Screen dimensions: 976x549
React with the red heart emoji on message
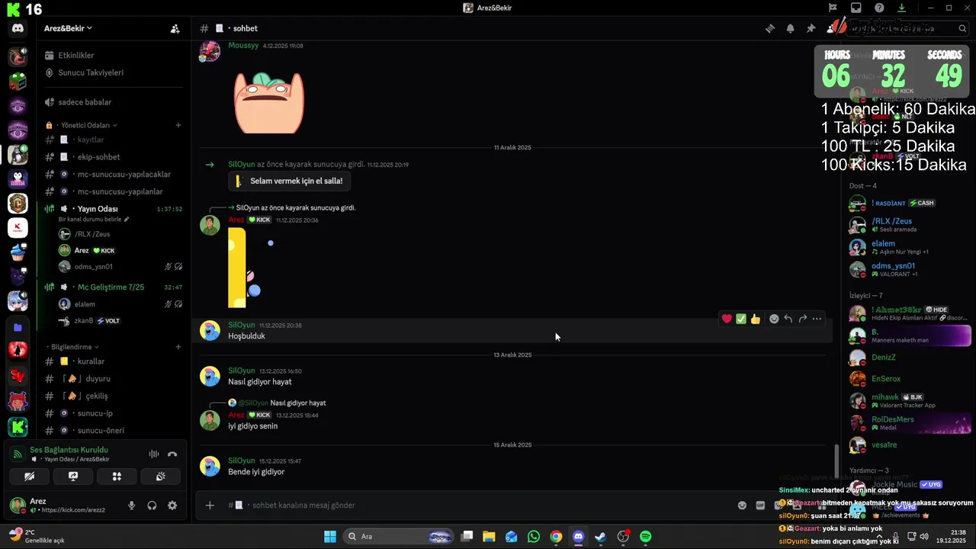(x=727, y=319)
